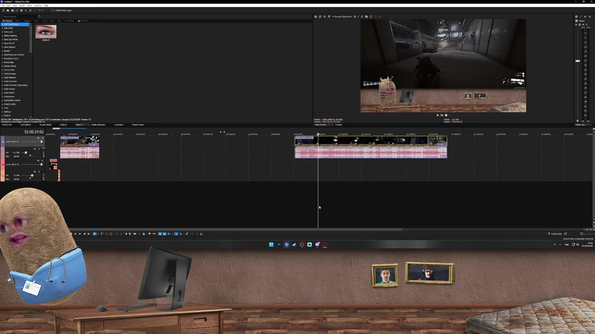
Task: Open the preview grid Overlays icon
Action: [x=355, y=17]
